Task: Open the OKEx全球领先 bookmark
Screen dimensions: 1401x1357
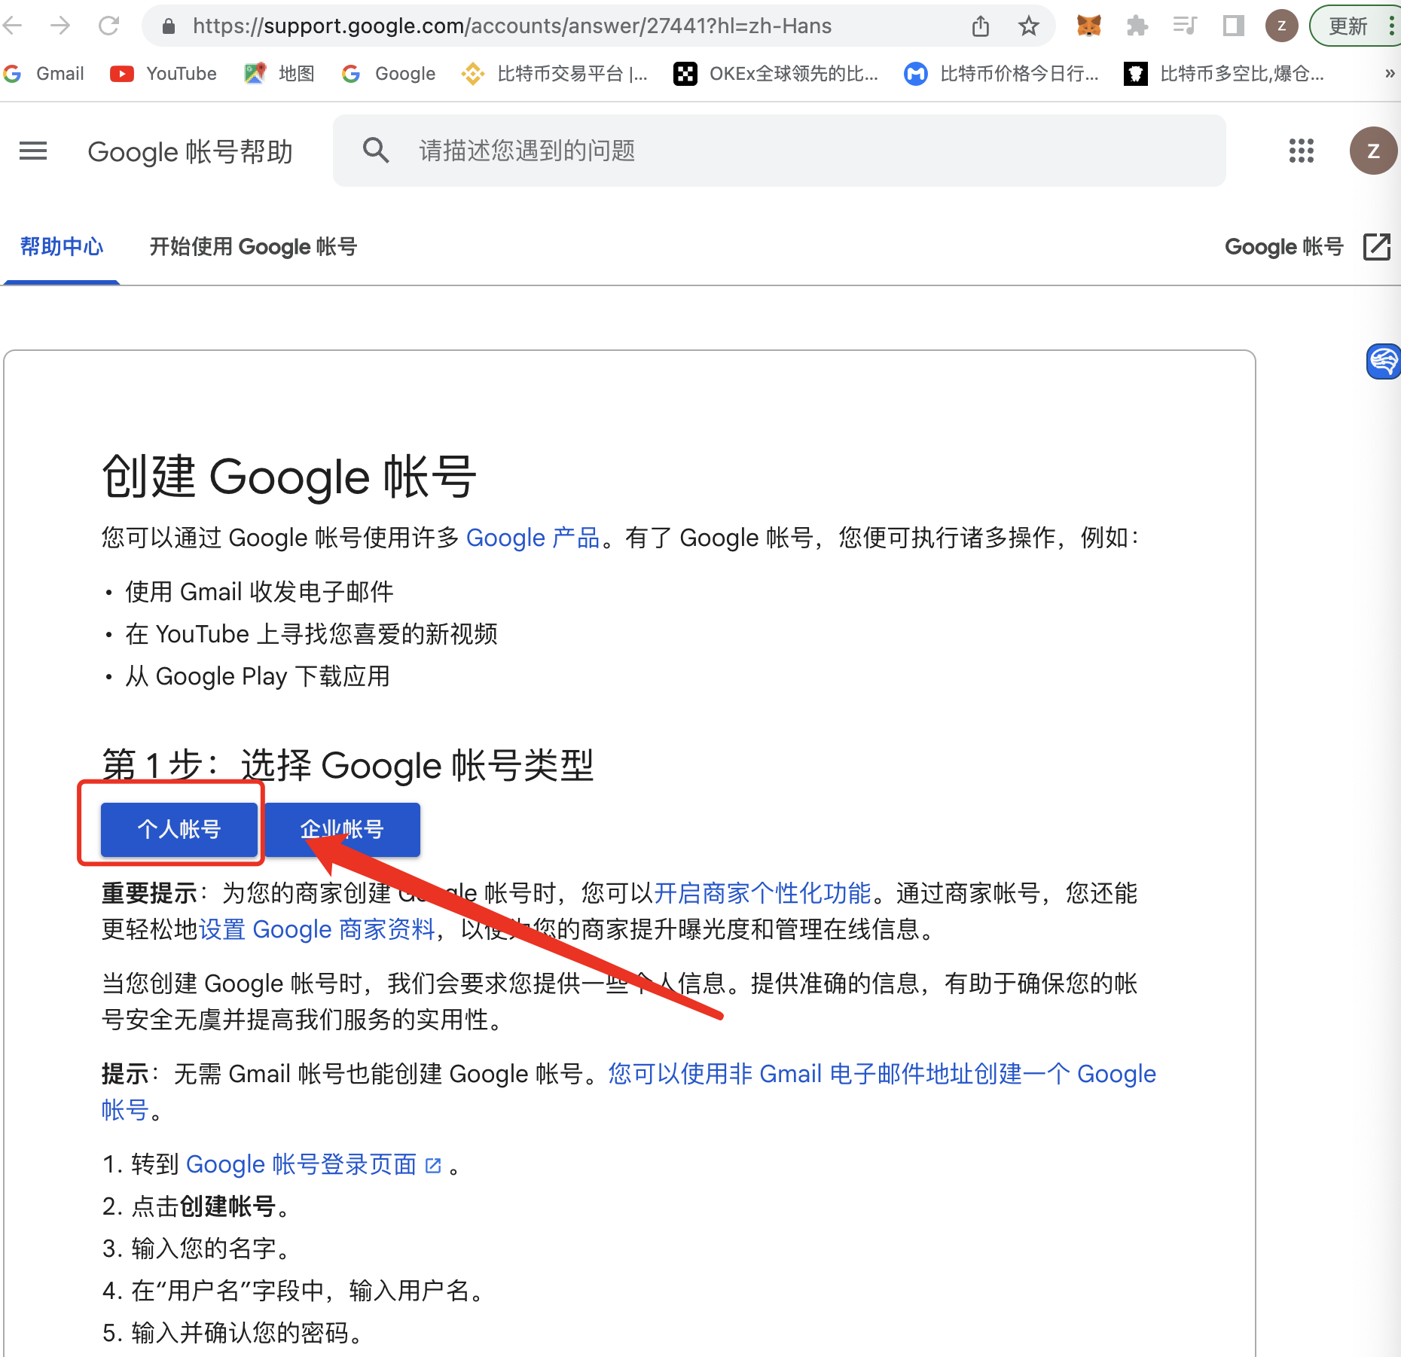Action: 776,74
